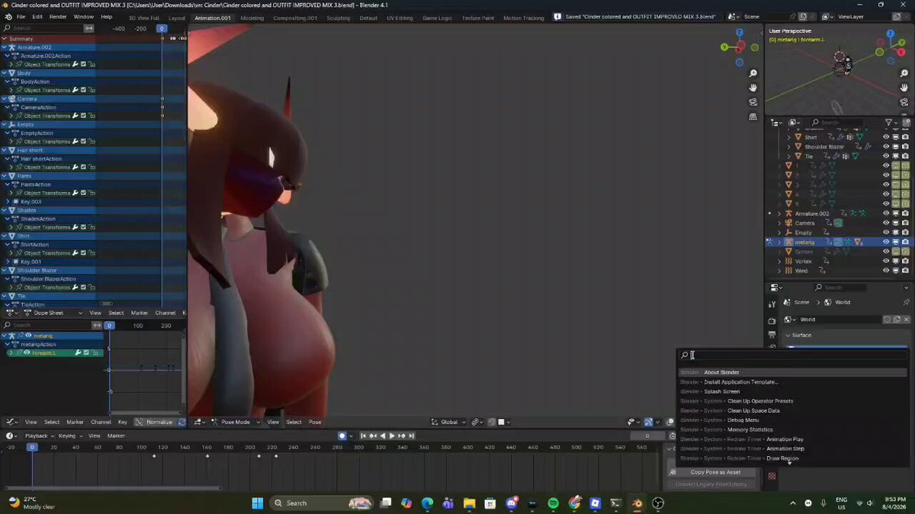Open the outliner filter funnel icon
The width and height of the screenshot is (915, 514).
point(888,122)
